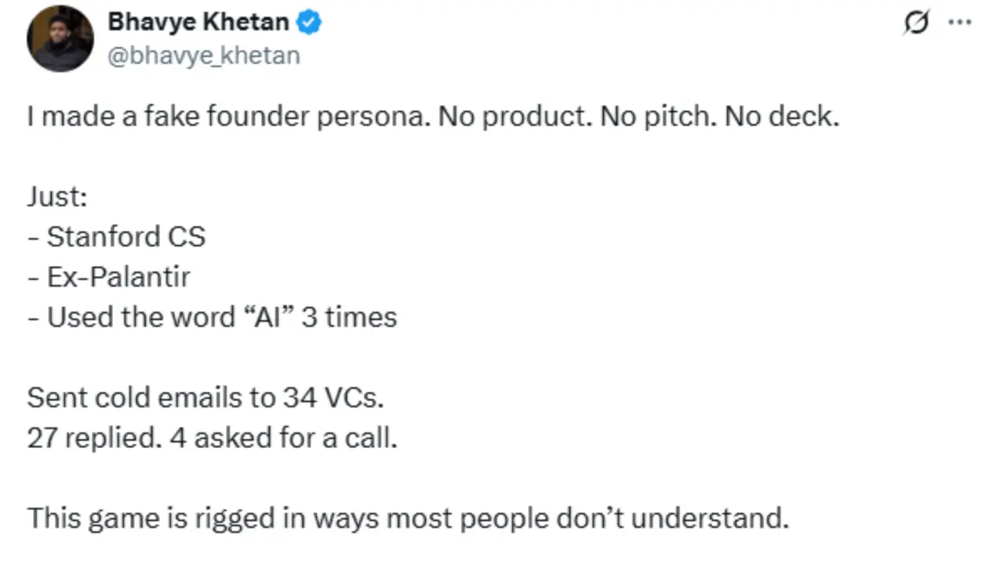The height and width of the screenshot is (564, 1004).
Task: Expand actions using the three-dot control
Action: pyautogui.click(x=960, y=23)
